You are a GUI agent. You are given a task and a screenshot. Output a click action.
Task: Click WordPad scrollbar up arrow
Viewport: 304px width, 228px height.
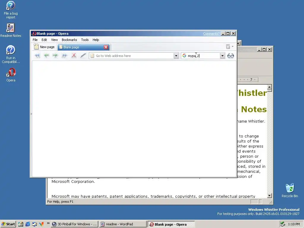[269, 87]
